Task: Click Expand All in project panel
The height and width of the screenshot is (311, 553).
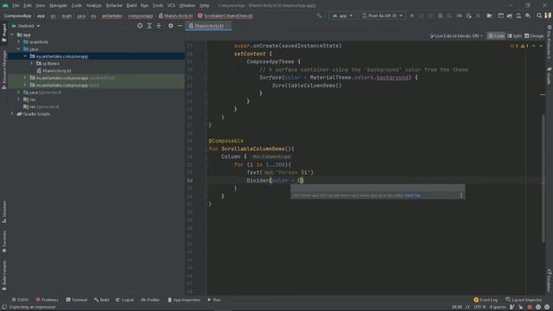Action: (x=149, y=26)
